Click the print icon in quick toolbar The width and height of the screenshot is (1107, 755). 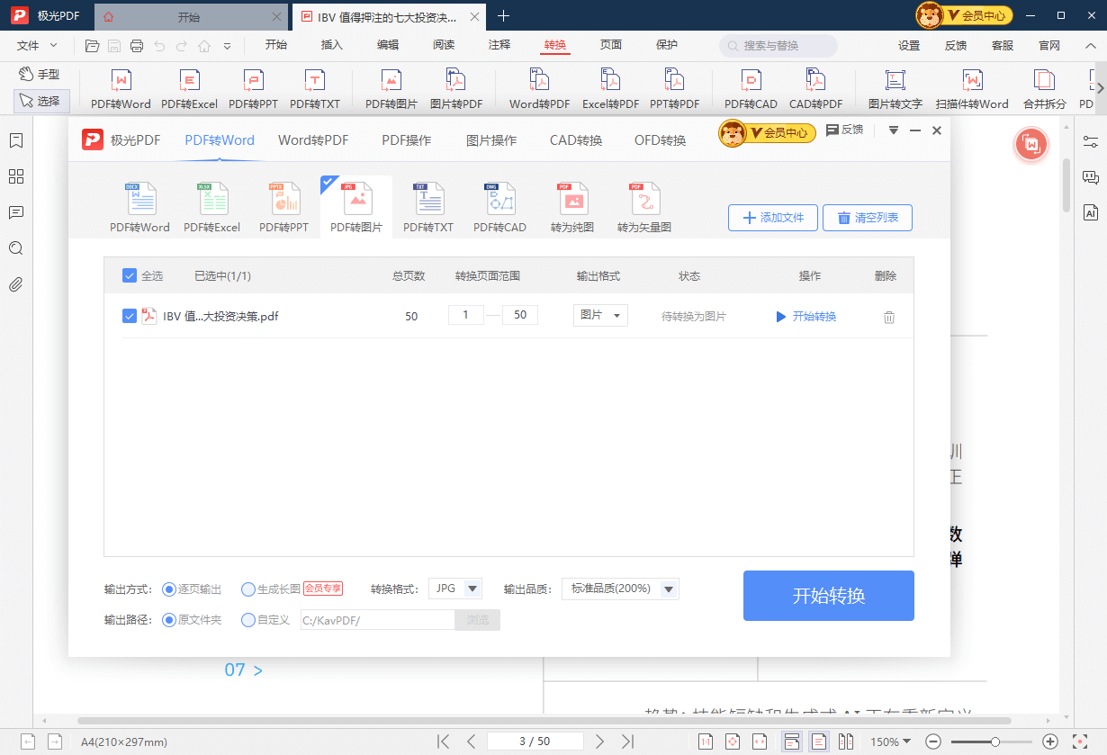click(137, 45)
